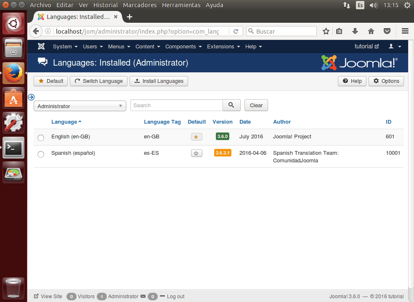Toggle the sidebar with blue arrow icon
The width and height of the screenshot is (414, 302).
coord(31,97)
